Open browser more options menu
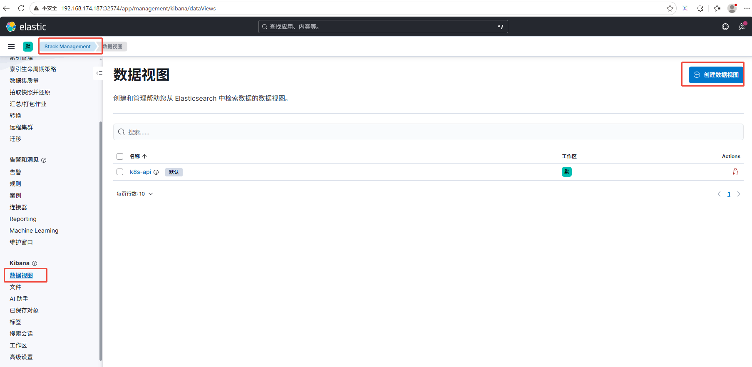Screen dimensions: 752x367 pyautogui.click(x=747, y=8)
